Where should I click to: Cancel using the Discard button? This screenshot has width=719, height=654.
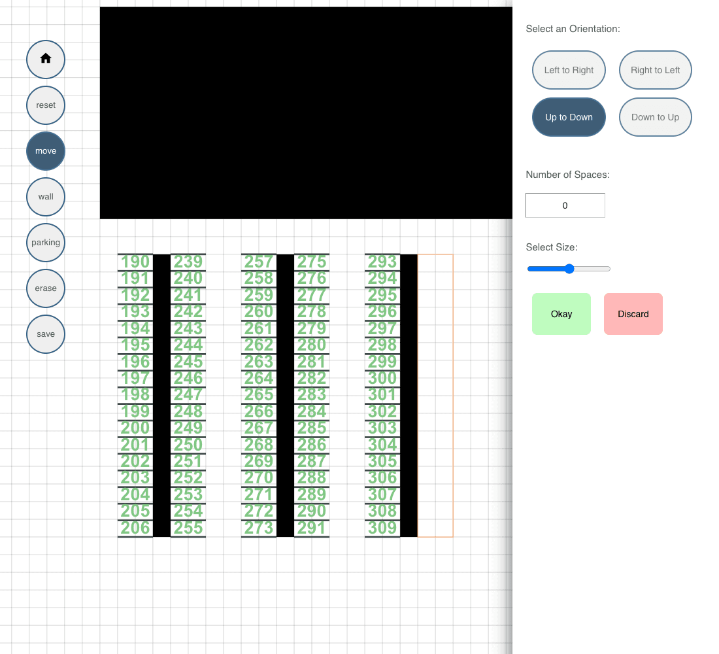click(633, 314)
